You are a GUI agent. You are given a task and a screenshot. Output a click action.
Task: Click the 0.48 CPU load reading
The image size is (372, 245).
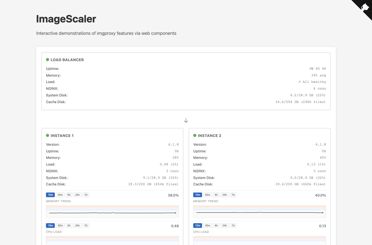tap(175, 226)
